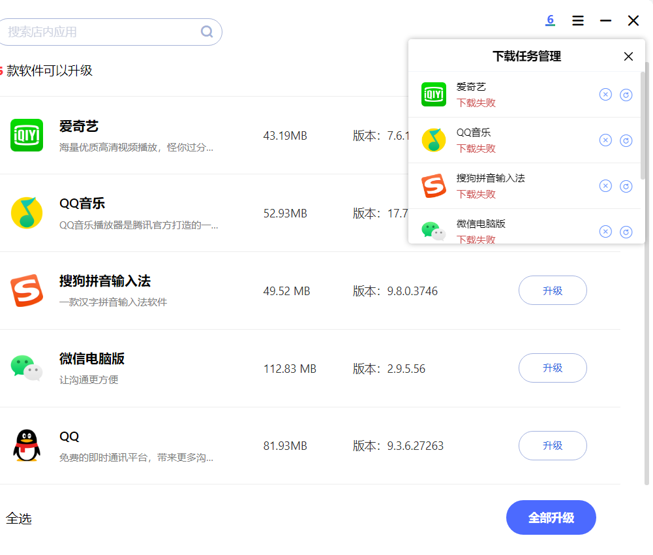Toggle 全选 select all
653x555 pixels.
click(19, 518)
